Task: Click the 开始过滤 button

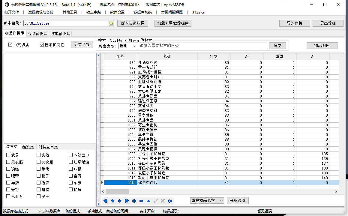Action: pyautogui.click(x=238, y=201)
